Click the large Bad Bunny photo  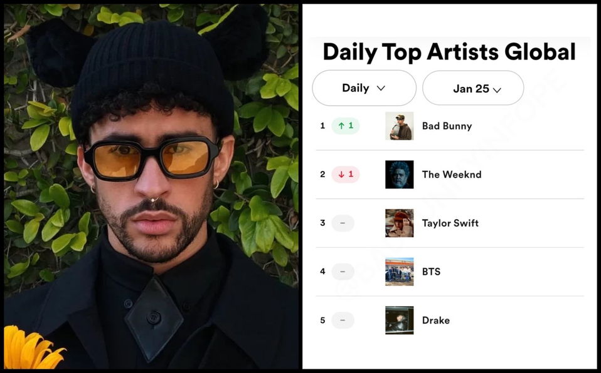pyautogui.click(x=151, y=186)
